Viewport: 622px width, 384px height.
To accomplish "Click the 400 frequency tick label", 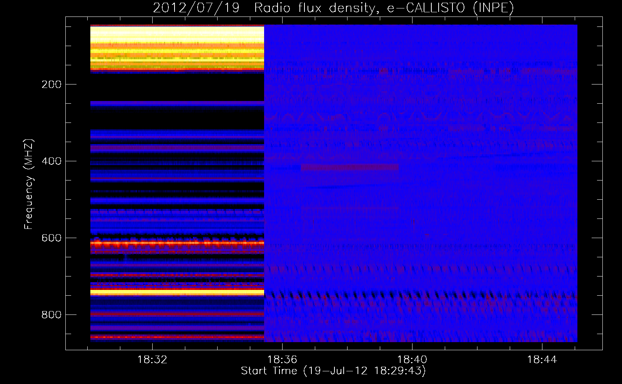I will tap(52, 161).
